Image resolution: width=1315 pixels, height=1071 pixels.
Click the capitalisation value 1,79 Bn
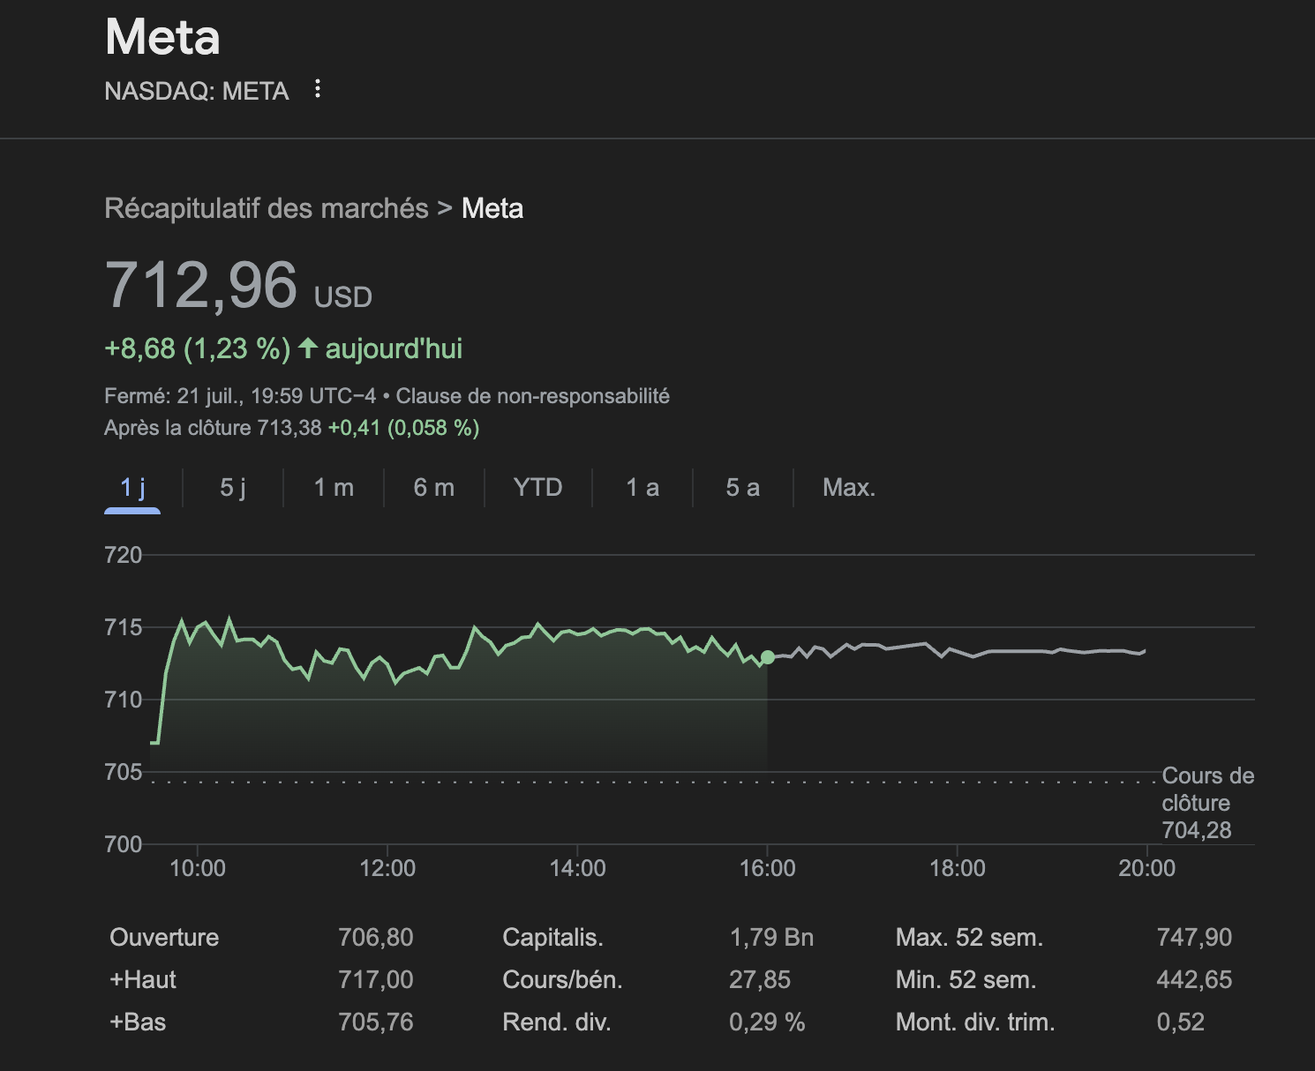[x=771, y=937]
